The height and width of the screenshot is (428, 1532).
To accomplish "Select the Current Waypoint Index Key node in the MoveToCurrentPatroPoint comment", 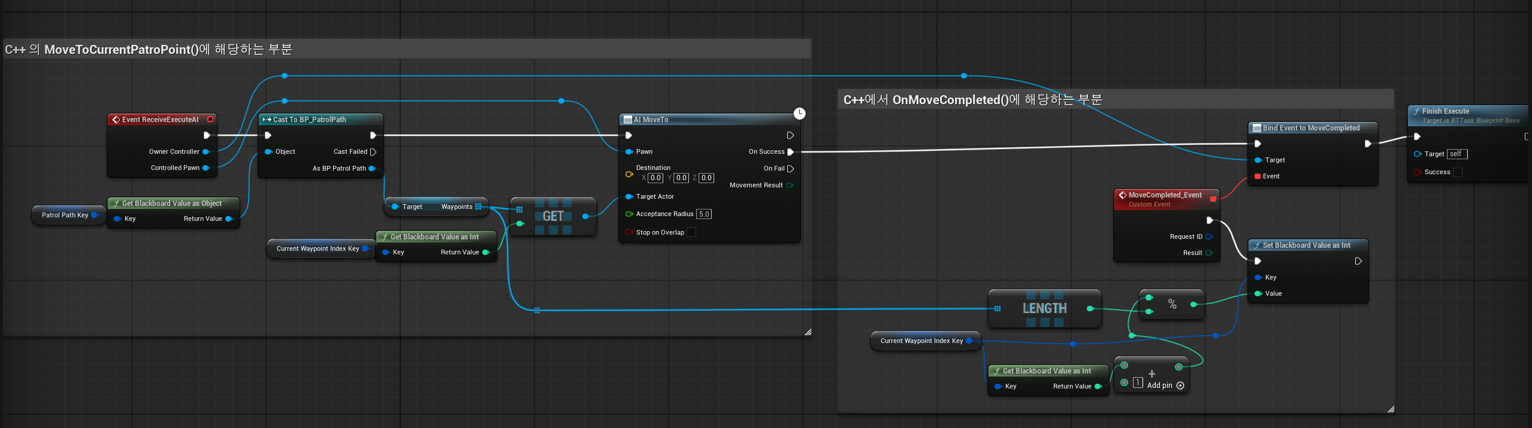I will (x=322, y=248).
